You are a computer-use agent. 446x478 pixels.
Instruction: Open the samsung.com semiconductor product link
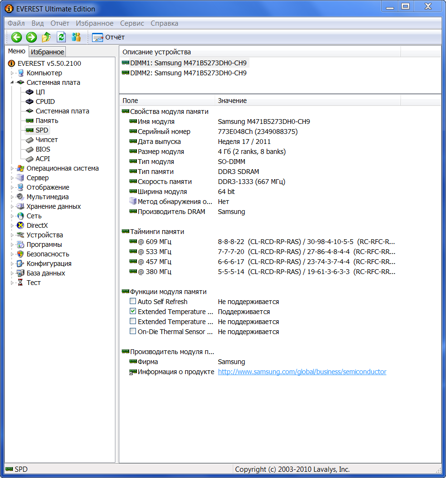(302, 372)
